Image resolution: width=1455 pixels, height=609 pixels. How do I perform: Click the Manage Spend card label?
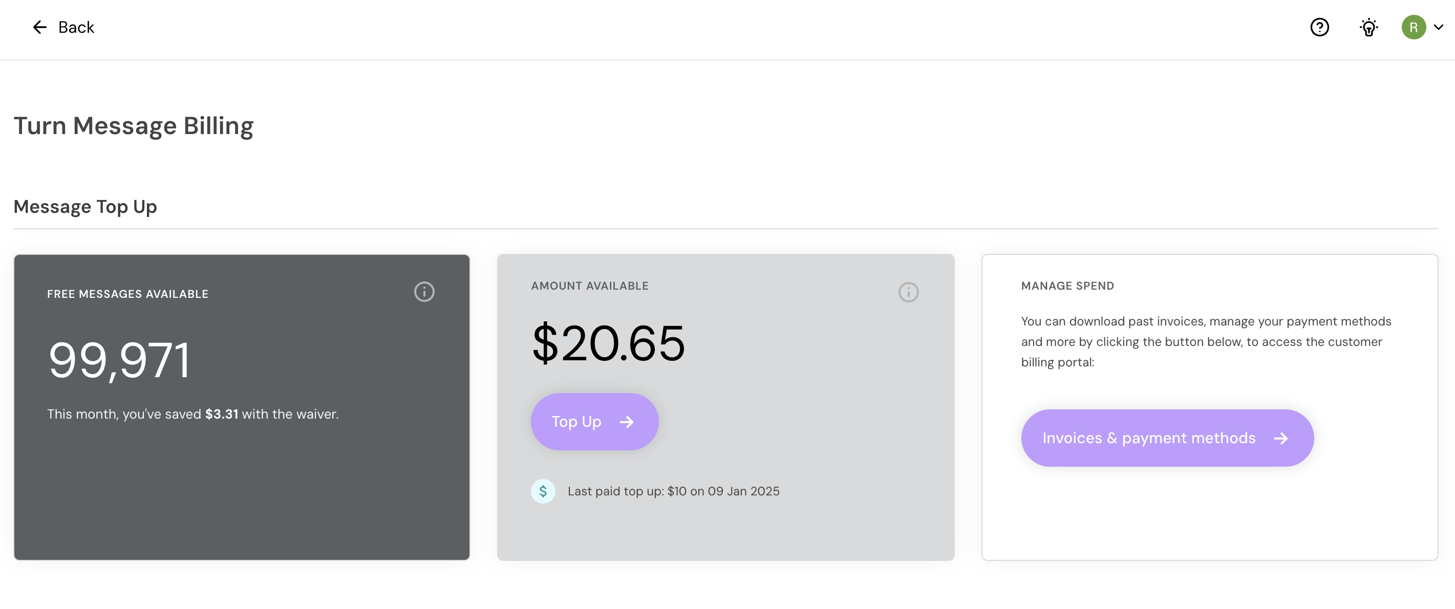click(1067, 286)
